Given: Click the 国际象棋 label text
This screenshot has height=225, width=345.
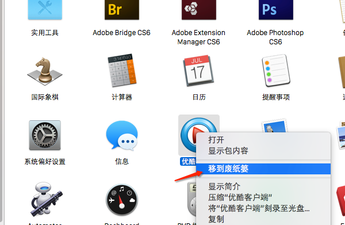Looking at the screenshot, I should [x=45, y=97].
